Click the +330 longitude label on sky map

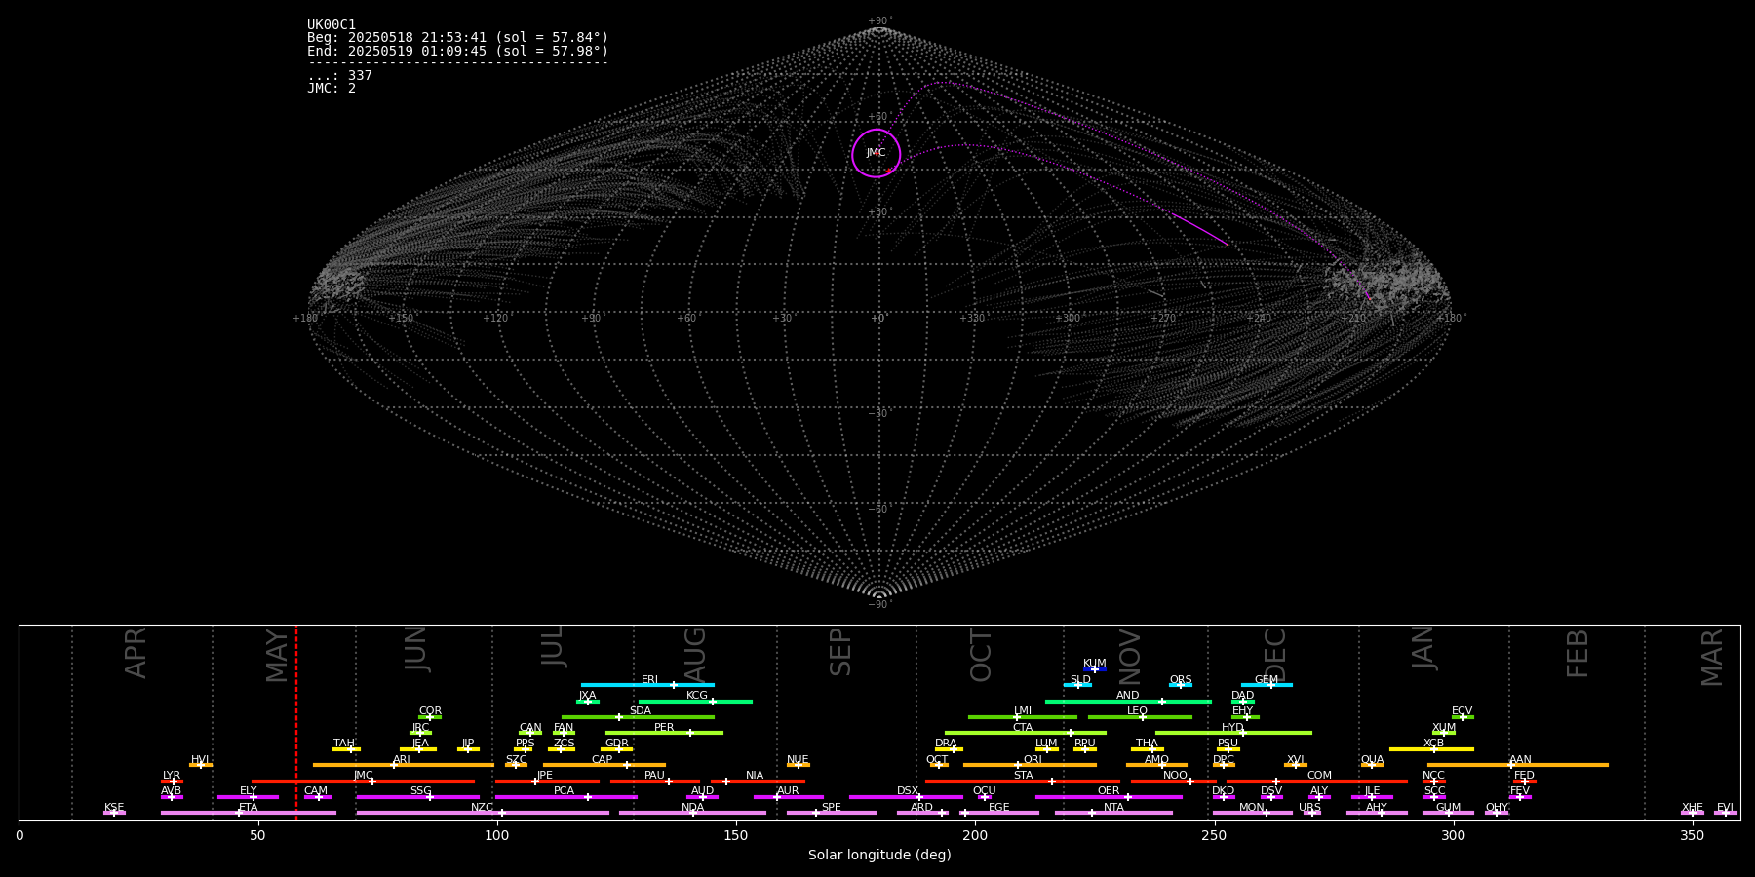pos(972,318)
